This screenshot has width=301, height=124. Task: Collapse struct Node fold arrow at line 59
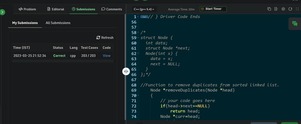(138, 38)
